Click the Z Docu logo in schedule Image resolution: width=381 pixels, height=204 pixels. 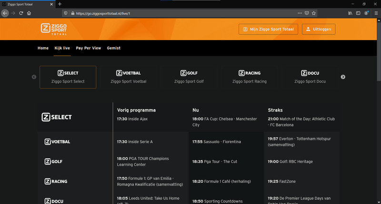[54, 201]
